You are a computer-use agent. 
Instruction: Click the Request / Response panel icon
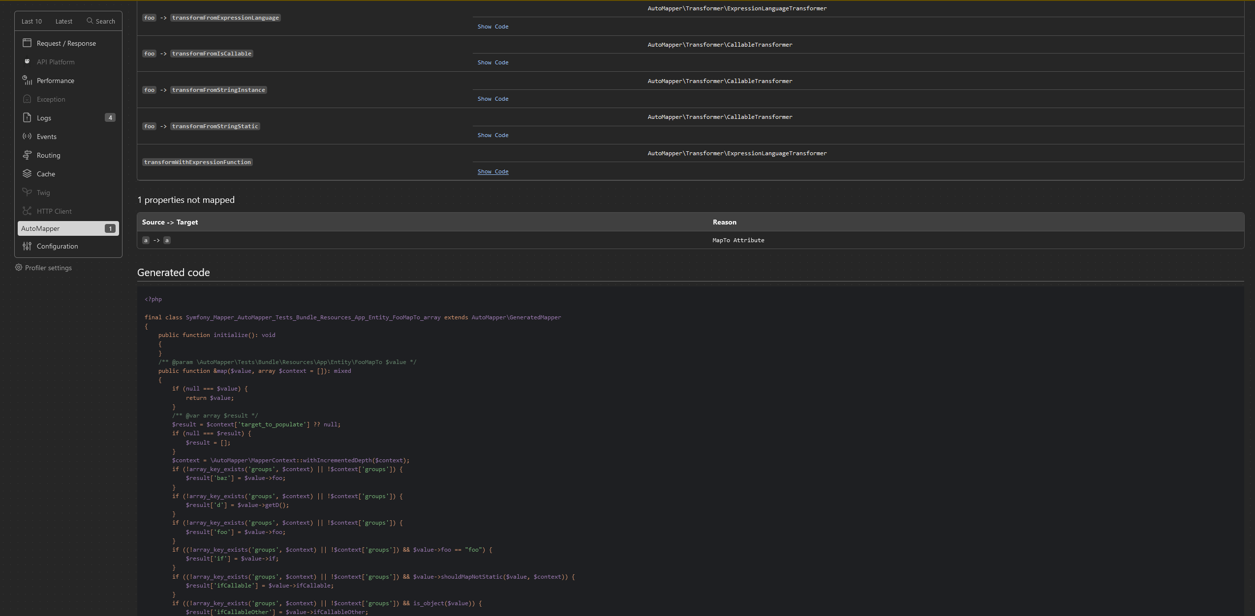[x=27, y=43]
